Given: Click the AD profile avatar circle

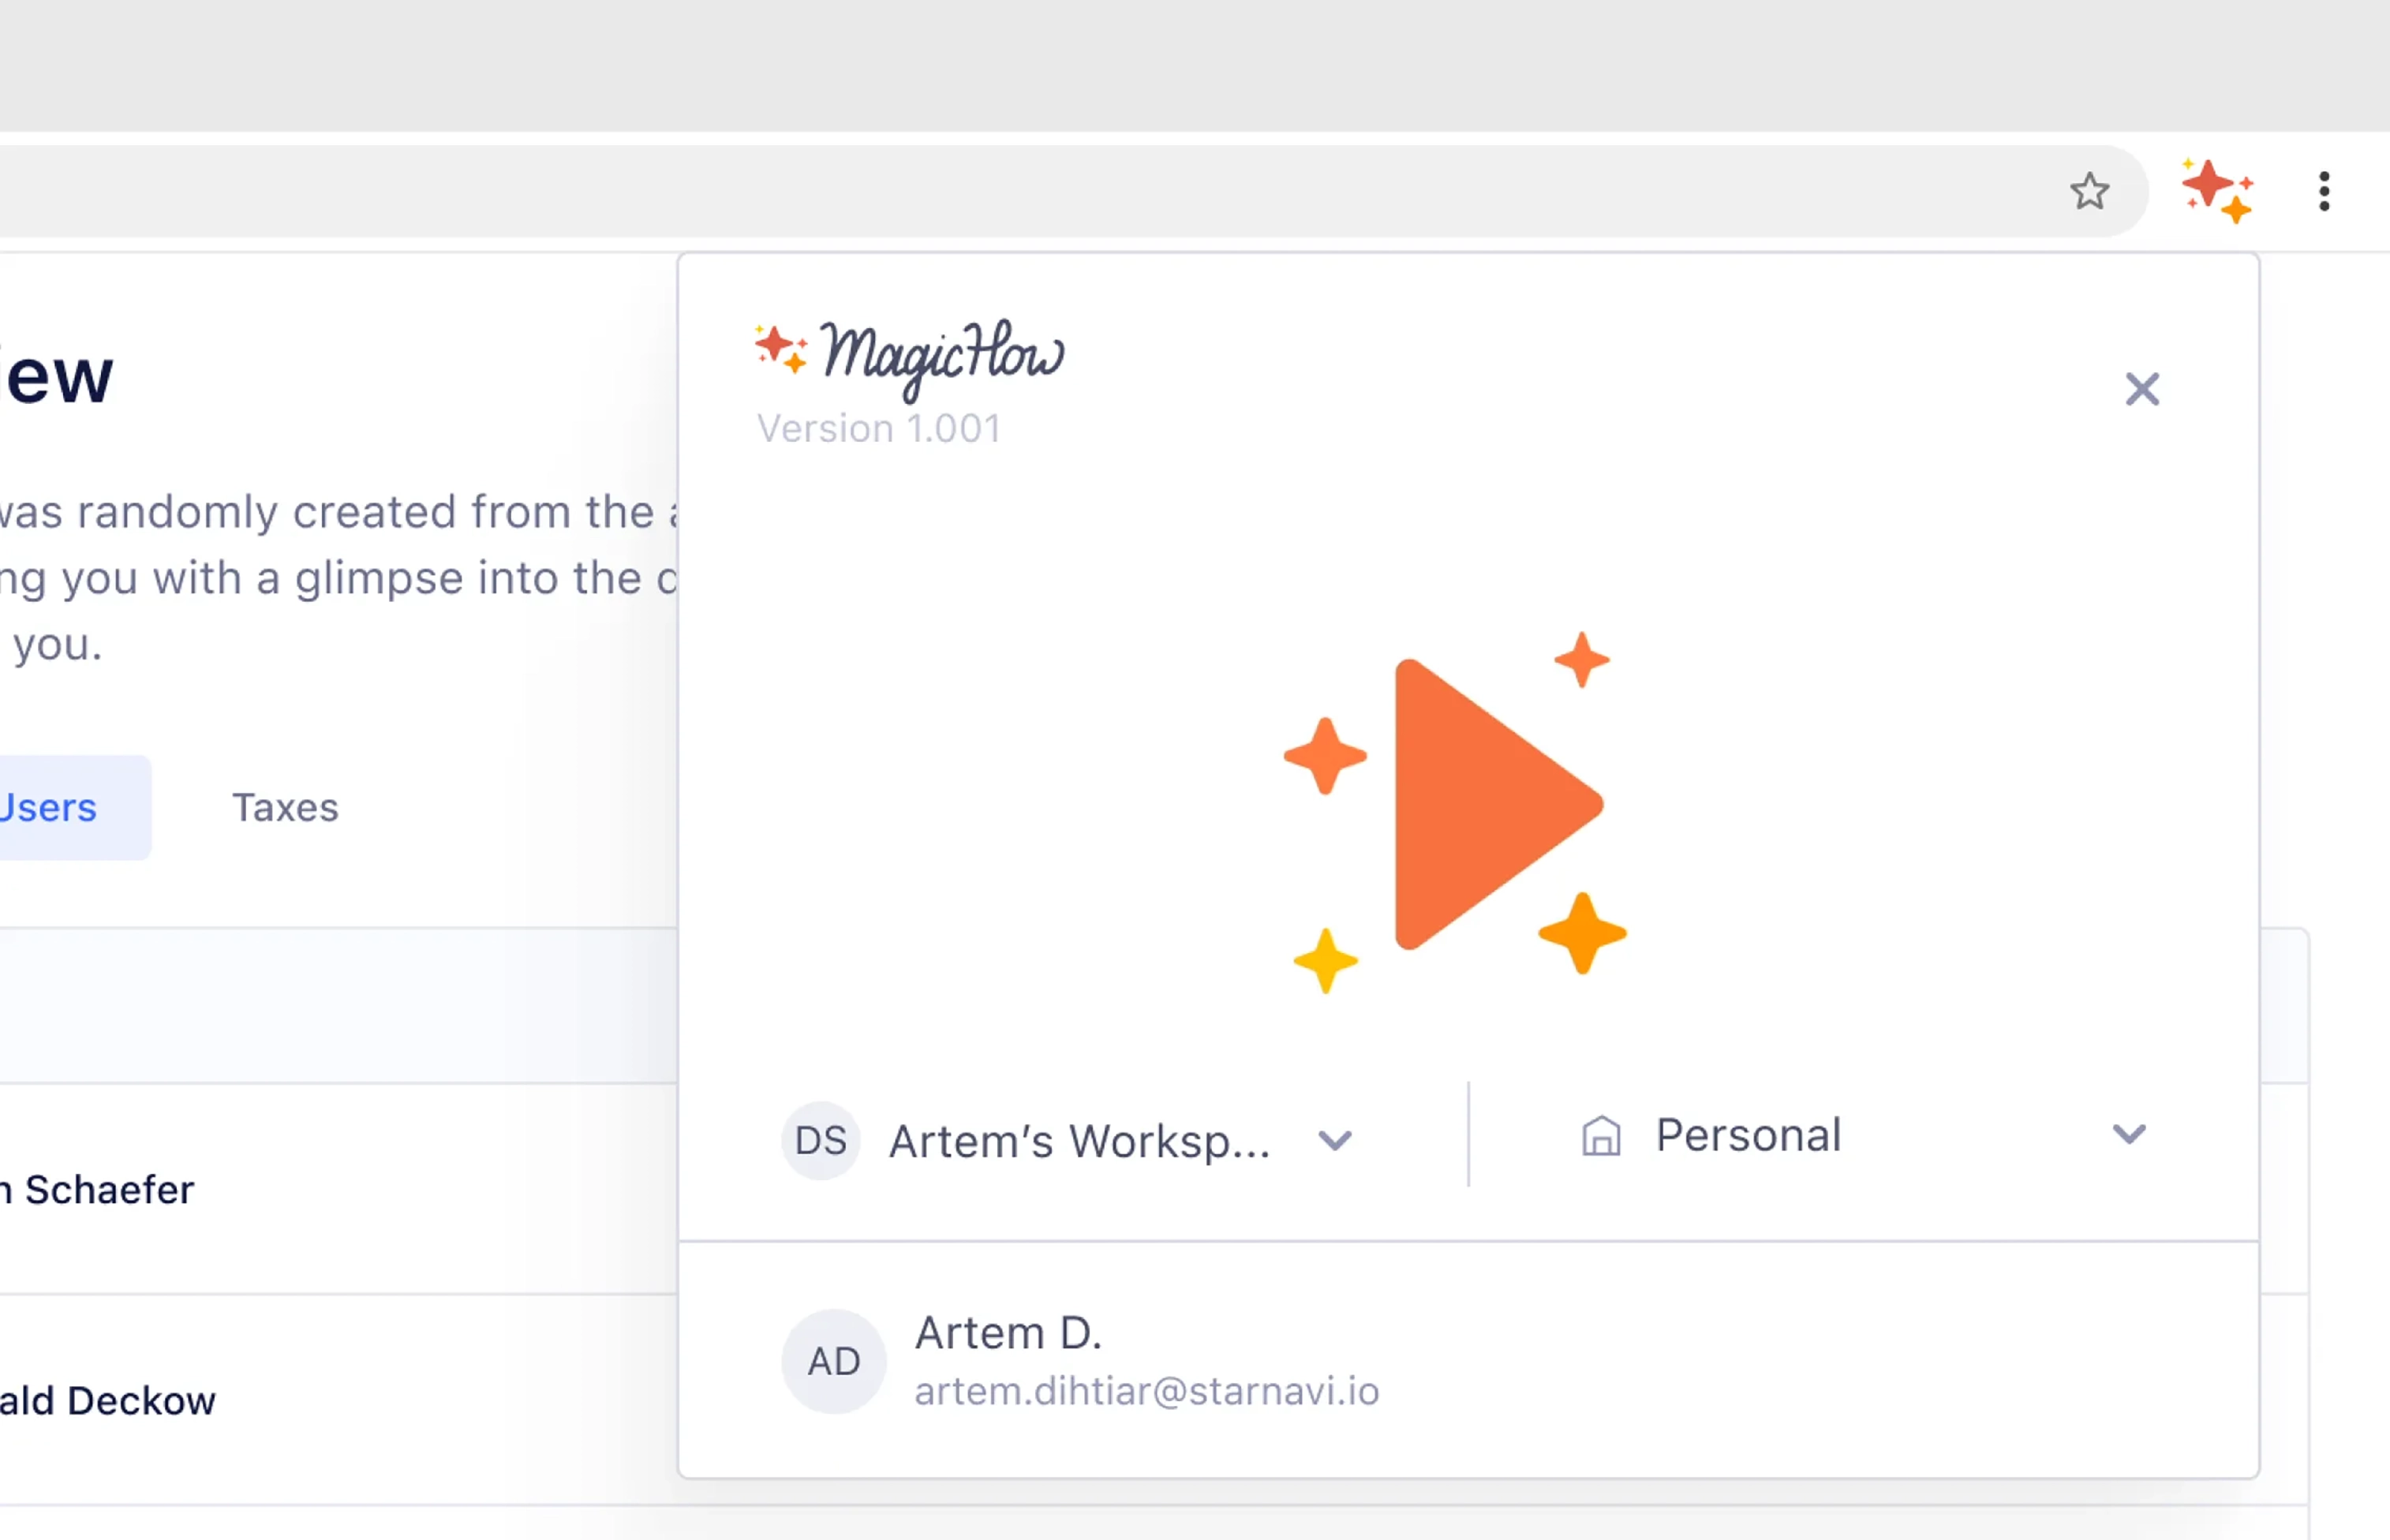Looking at the screenshot, I should coord(833,1361).
